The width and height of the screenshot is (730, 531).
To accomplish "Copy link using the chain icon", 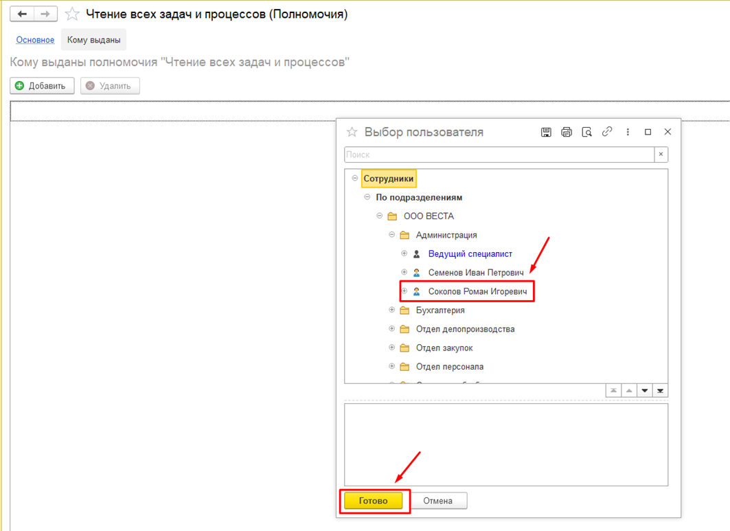I will 606,132.
